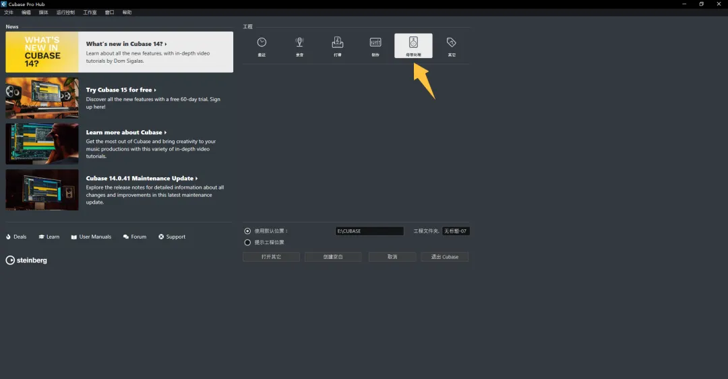Click the 退出 Cubase button

(445, 257)
